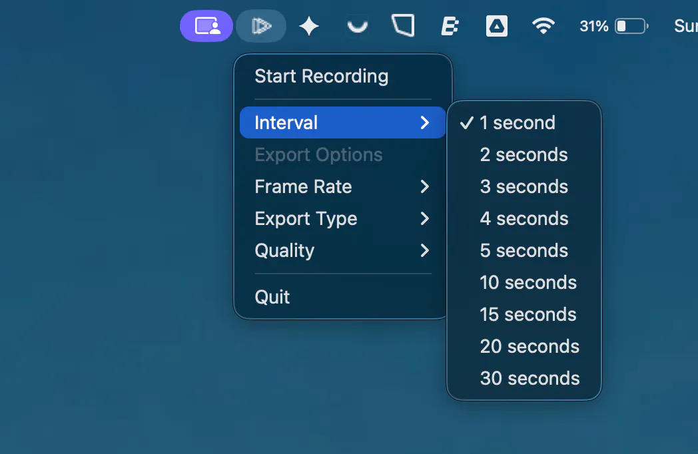
Task: Open the triangle drive icon in menu bar
Action: coord(497,26)
